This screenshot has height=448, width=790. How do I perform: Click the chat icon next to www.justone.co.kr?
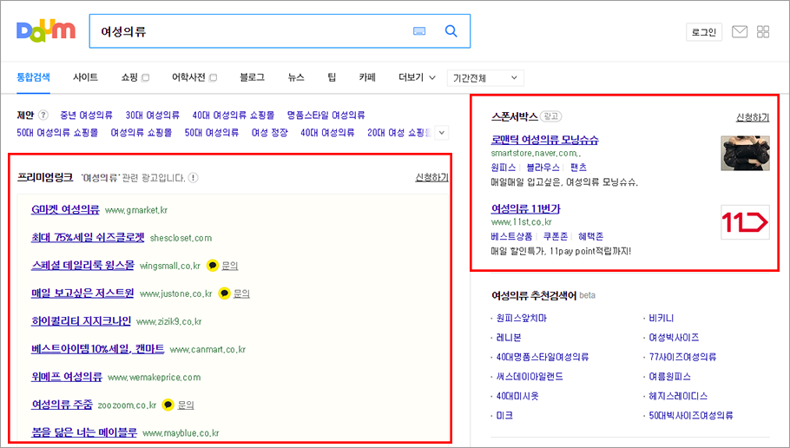point(224,293)
